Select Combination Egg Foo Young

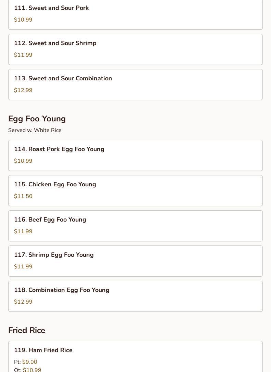click(62, 290)
